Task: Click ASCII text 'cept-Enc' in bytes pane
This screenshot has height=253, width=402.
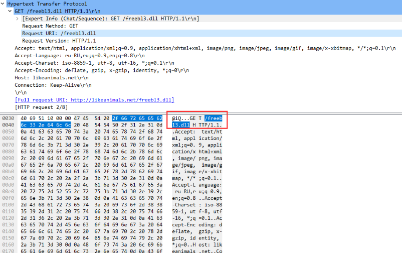Action: pos(183,225)
